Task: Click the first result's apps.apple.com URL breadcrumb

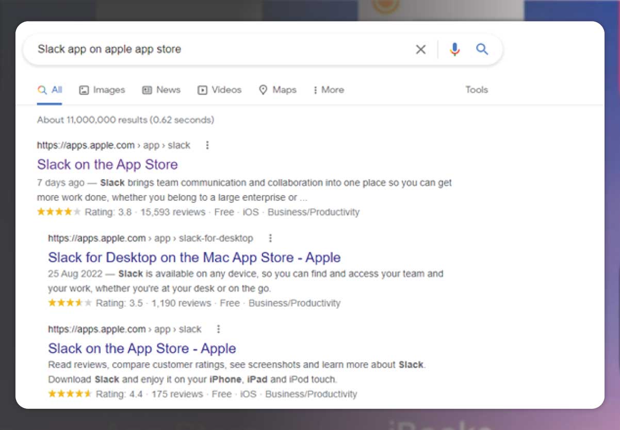Action: click(113, 146)
